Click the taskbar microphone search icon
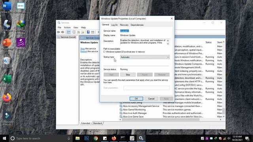This screenshot has height=142, width=253. (69, 138)
